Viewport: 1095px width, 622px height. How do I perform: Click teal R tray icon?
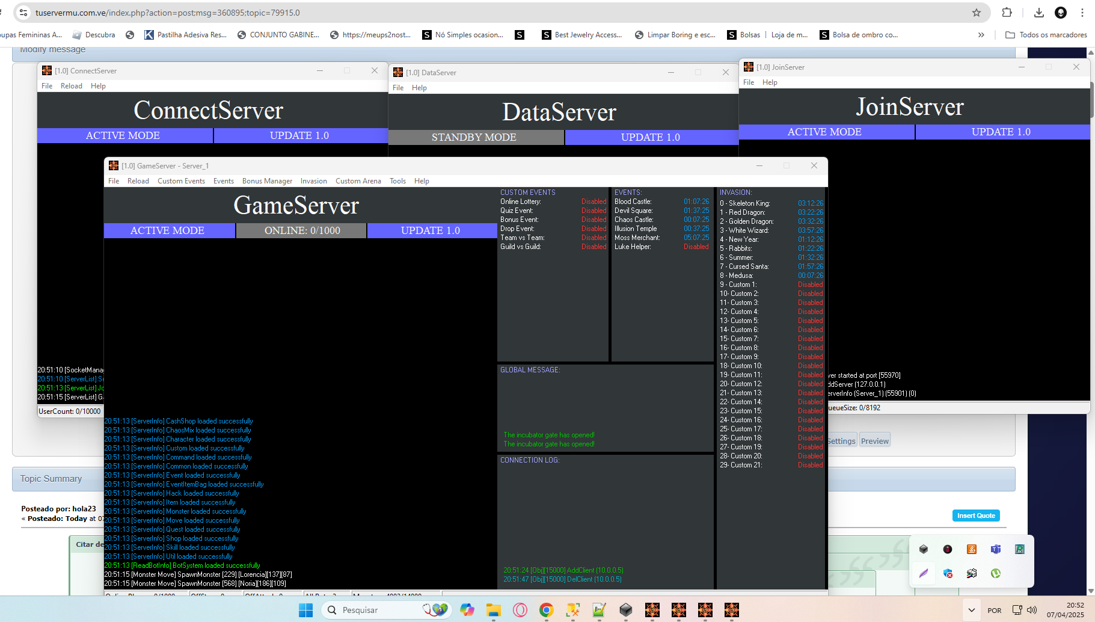(1020, 549)
